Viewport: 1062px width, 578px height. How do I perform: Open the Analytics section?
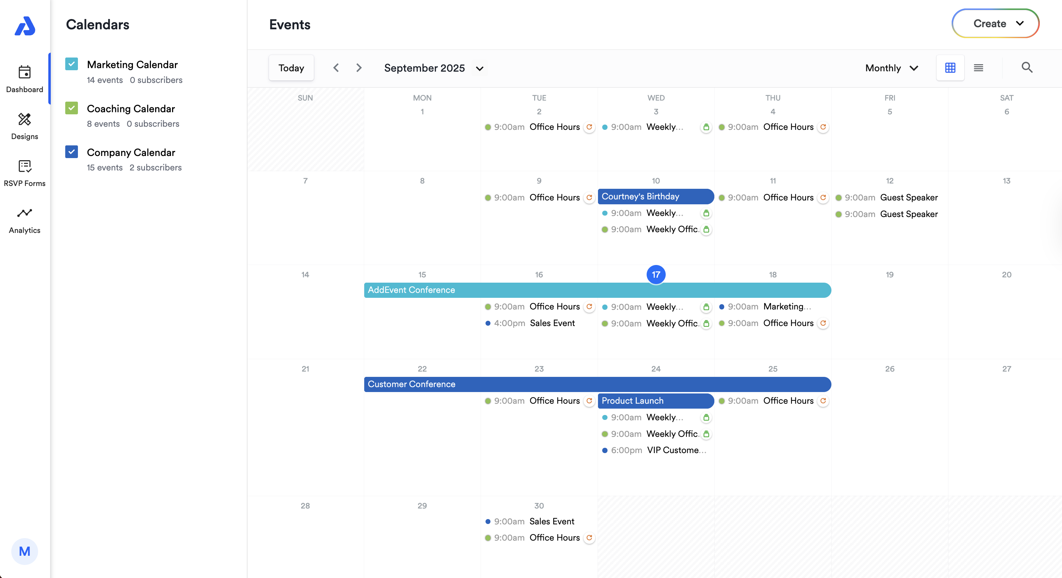24,220
